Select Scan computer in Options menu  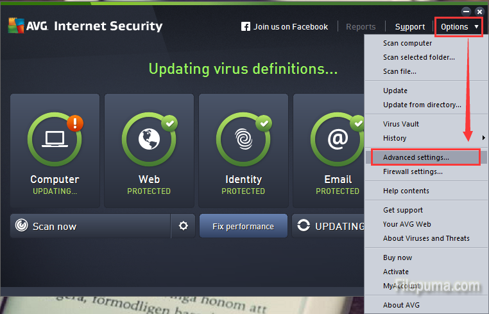click(407, 43)
